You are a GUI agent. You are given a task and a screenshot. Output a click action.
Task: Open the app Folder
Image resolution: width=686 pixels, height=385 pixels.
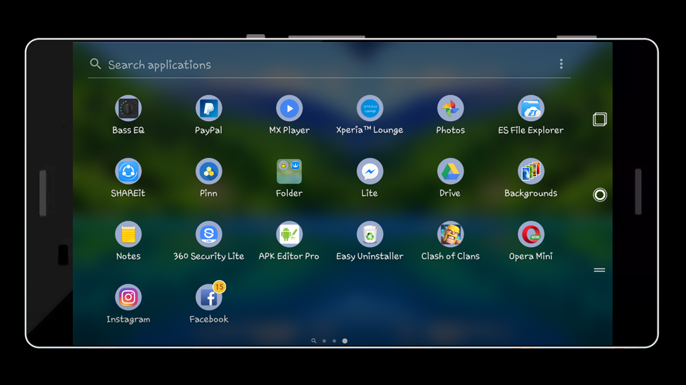pyautogui.click(x=289, y=172)
